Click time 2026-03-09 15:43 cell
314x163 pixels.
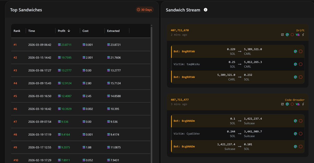pyautogui.click(x=40, y=83)
